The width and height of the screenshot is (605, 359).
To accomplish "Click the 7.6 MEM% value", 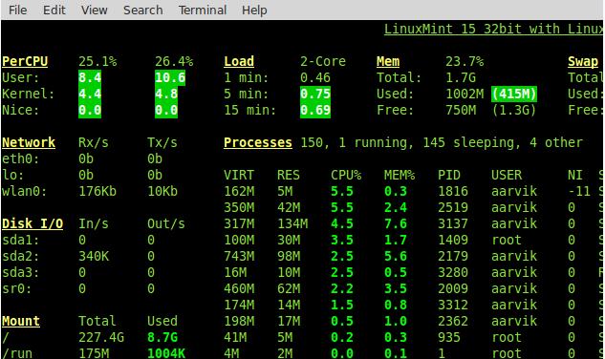I will 396,223.
